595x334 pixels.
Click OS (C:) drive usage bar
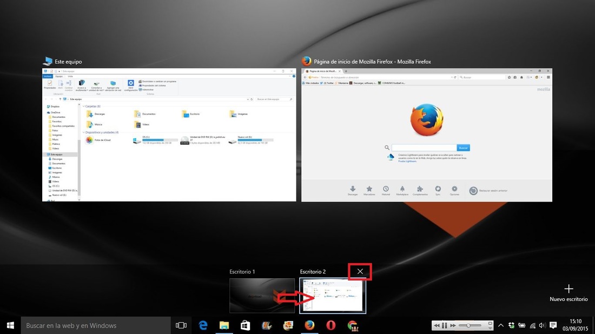pos(160,140)
